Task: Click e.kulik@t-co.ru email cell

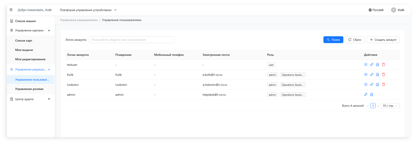Action: [x=212, y=75]
